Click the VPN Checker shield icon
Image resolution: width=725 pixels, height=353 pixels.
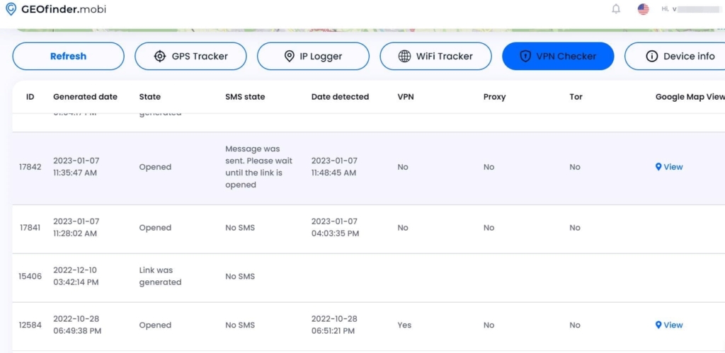[525, 57]
